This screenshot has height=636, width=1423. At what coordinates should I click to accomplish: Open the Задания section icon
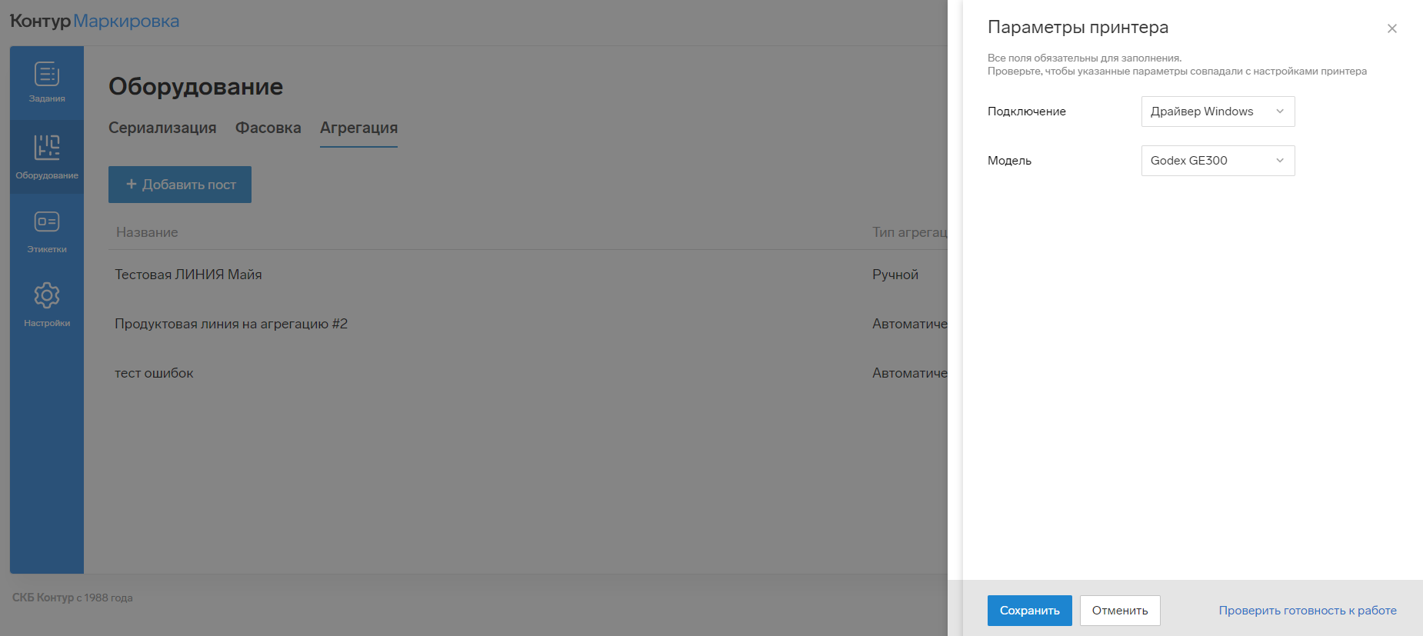click(x=47, y=75)
